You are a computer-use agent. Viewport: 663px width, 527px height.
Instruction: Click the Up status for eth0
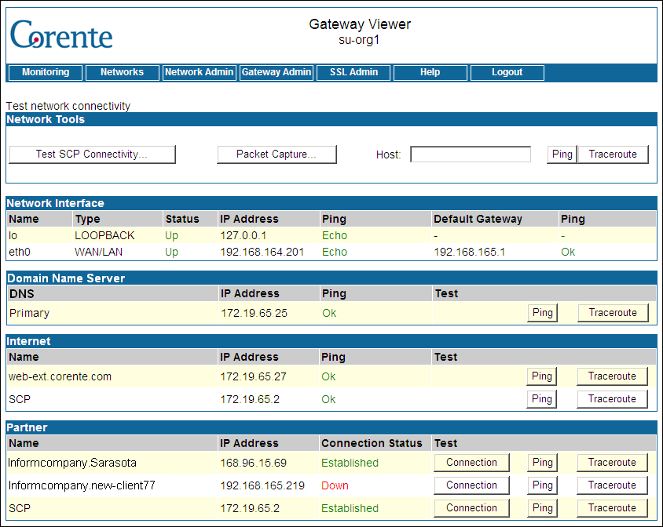click(x=172, y=252)
